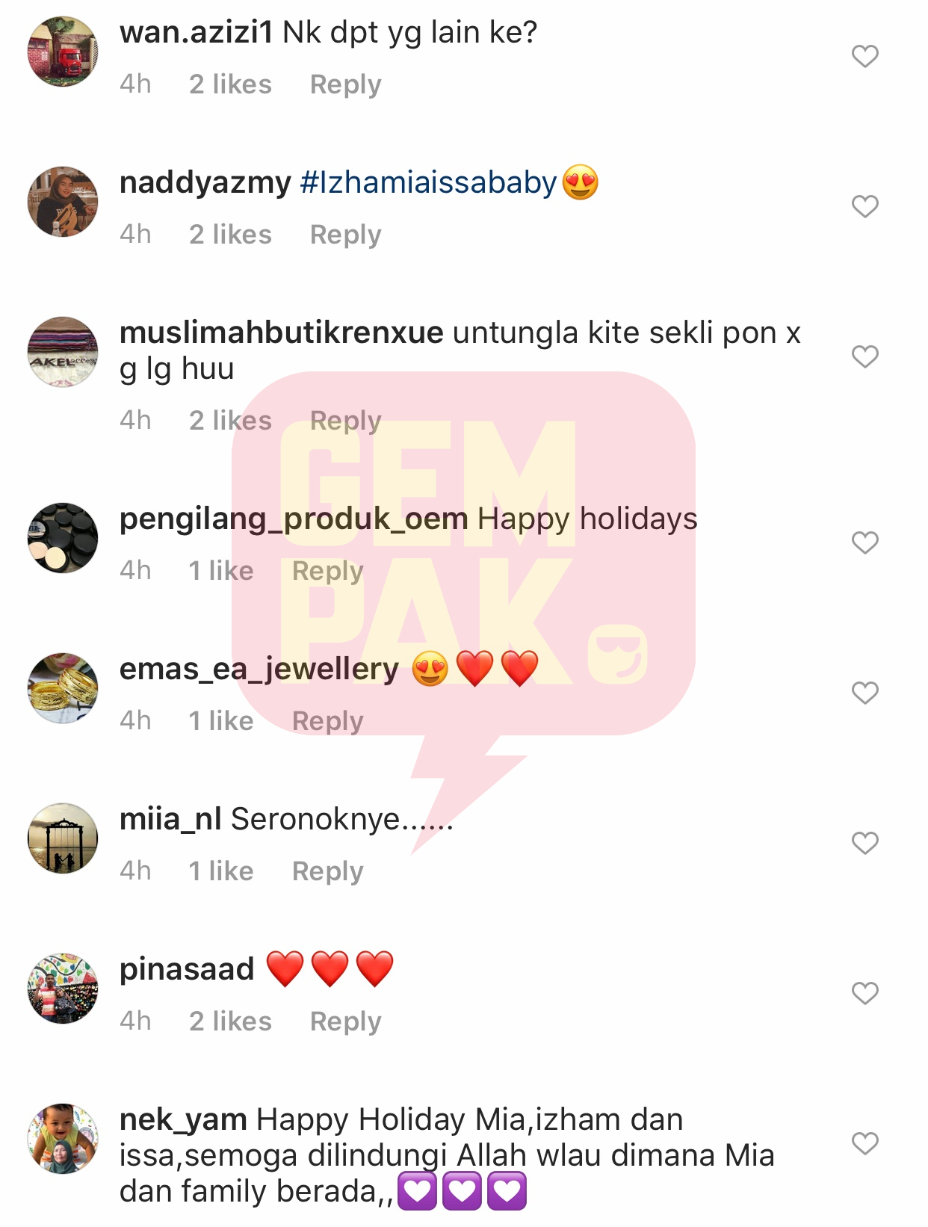Image resolution: width=928 pixels, height=1227 pixels.
Task: Open the #Izhamiaissababy hashtag
Action: 428,183
